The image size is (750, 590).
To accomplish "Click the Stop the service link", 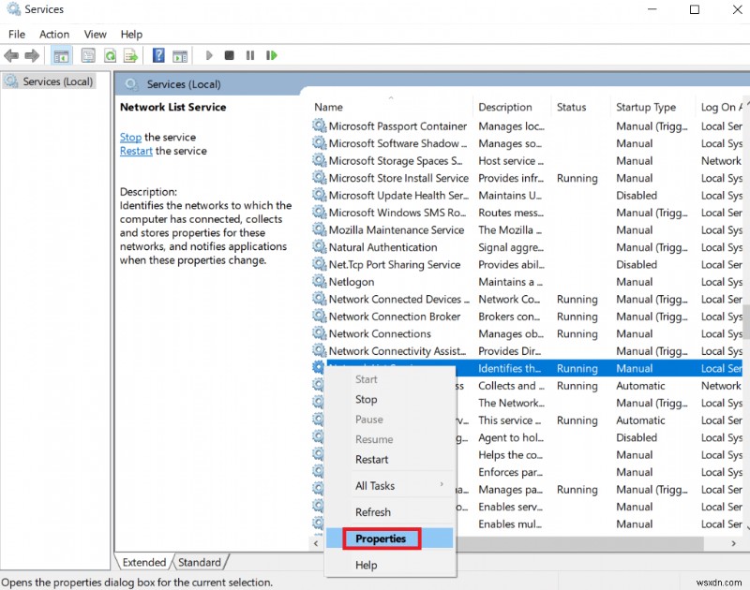I will (130, 137).
